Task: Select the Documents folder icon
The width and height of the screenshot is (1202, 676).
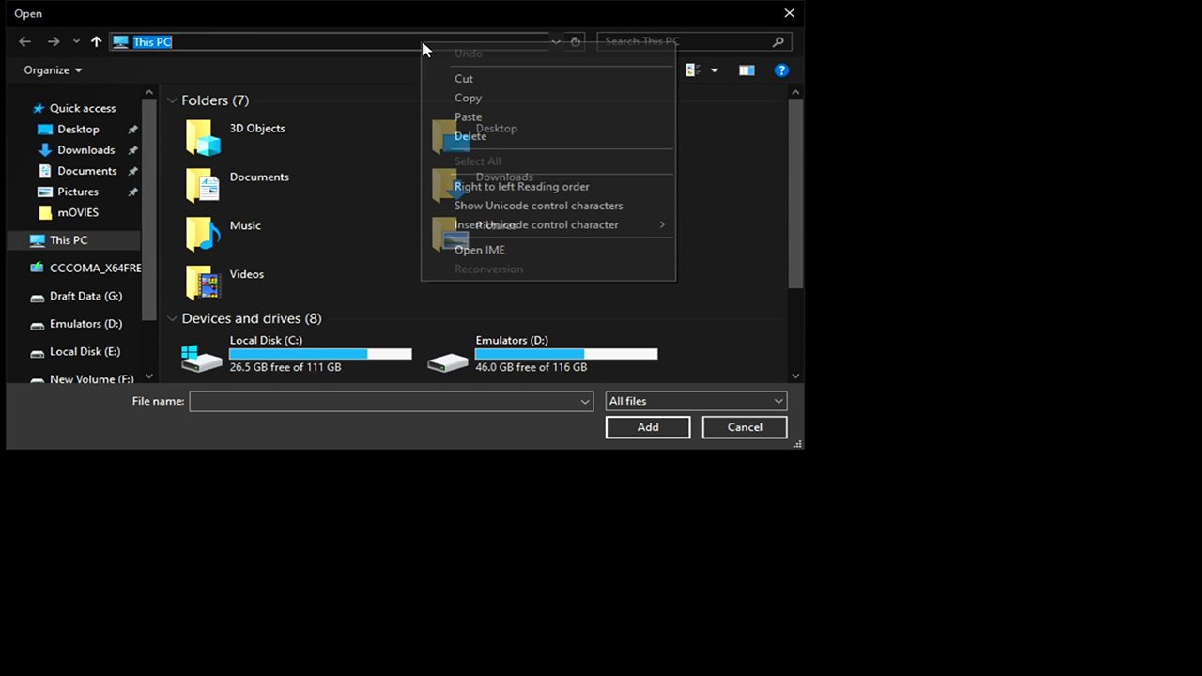Action: [202, 186]
